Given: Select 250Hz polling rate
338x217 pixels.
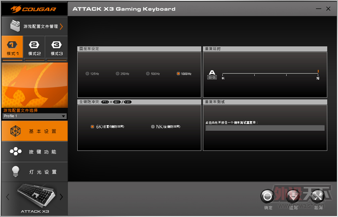Looking at the screenshot, I should 118,74.
